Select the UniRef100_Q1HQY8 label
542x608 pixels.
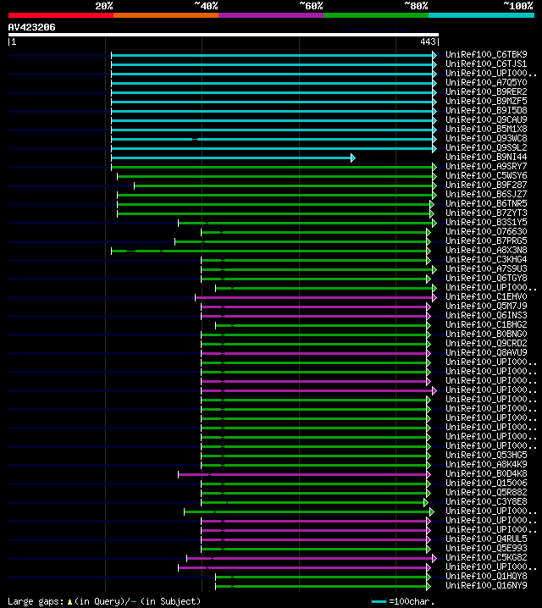(x=486, y=576)
